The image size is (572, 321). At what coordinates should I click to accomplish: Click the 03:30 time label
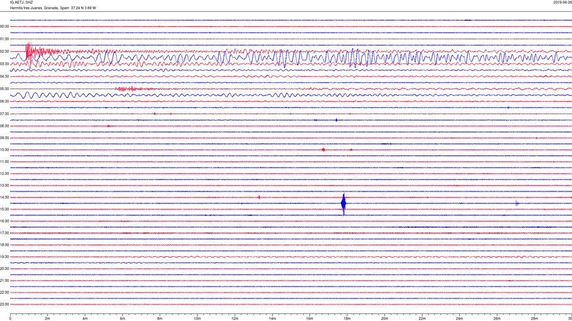coord(4,64)
